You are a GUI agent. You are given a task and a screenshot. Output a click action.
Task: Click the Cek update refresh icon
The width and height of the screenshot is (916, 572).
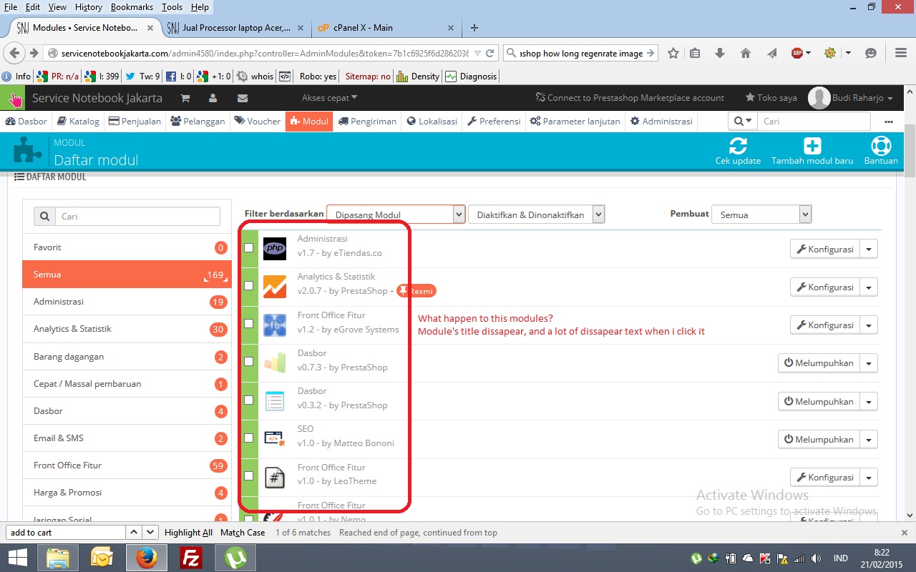coord(738,146)
